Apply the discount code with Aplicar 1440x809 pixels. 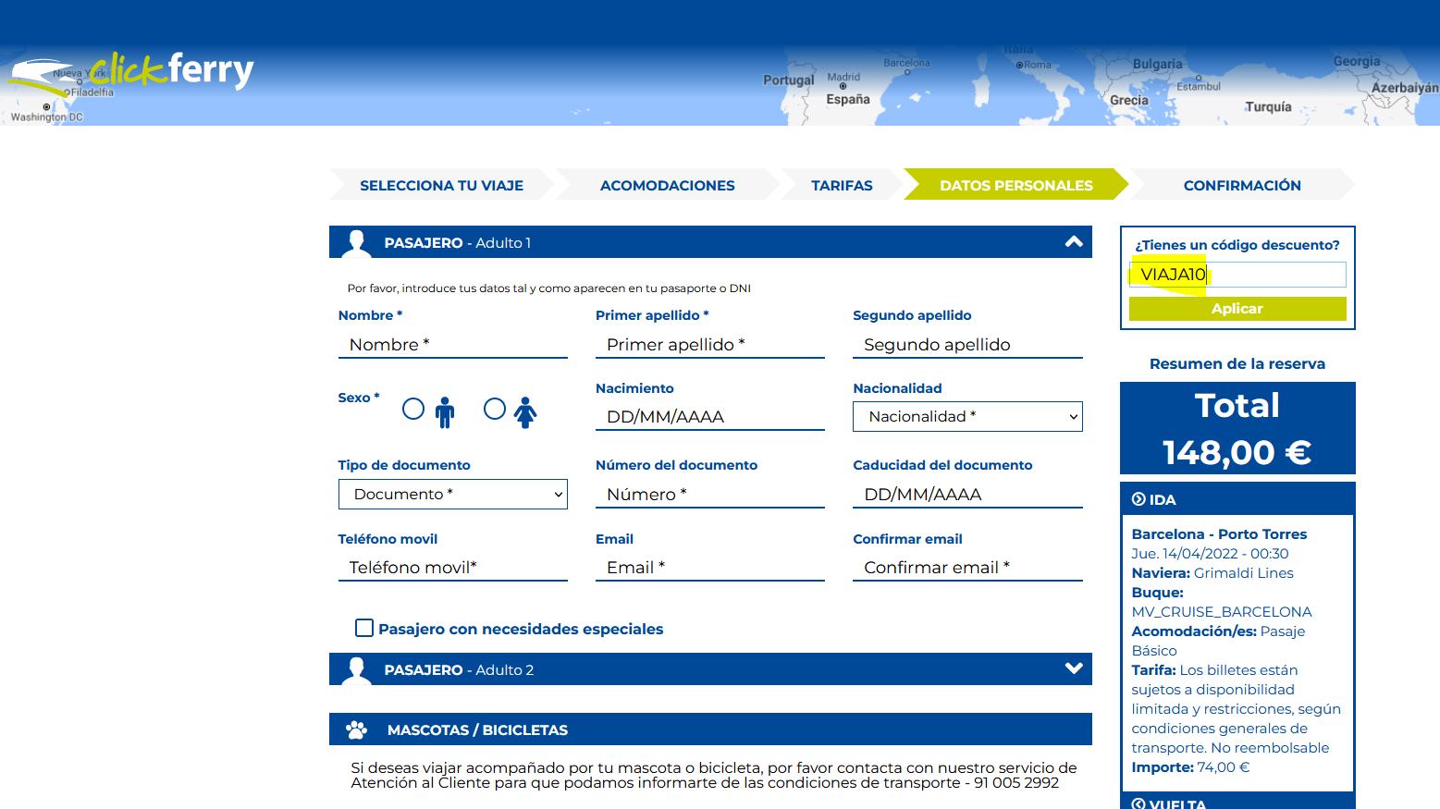pos(1237,309)
